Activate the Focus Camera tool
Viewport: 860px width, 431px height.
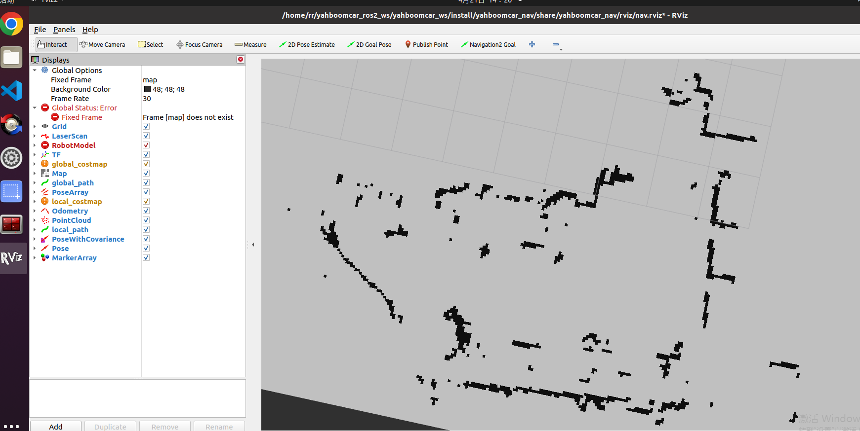(199, 44)
